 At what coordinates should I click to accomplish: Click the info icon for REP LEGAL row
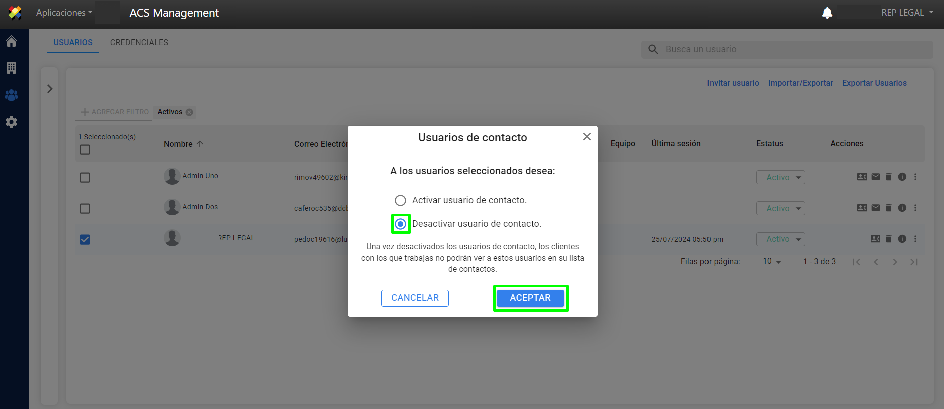click(902, 239)
